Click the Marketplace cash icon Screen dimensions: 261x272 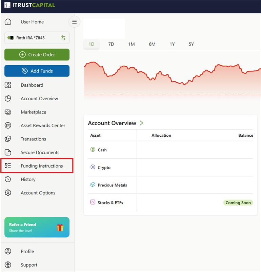tap(8, 112)
